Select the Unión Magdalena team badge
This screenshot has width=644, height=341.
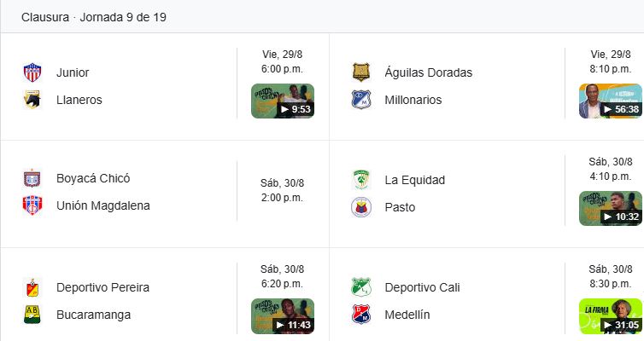pos(32,205)
